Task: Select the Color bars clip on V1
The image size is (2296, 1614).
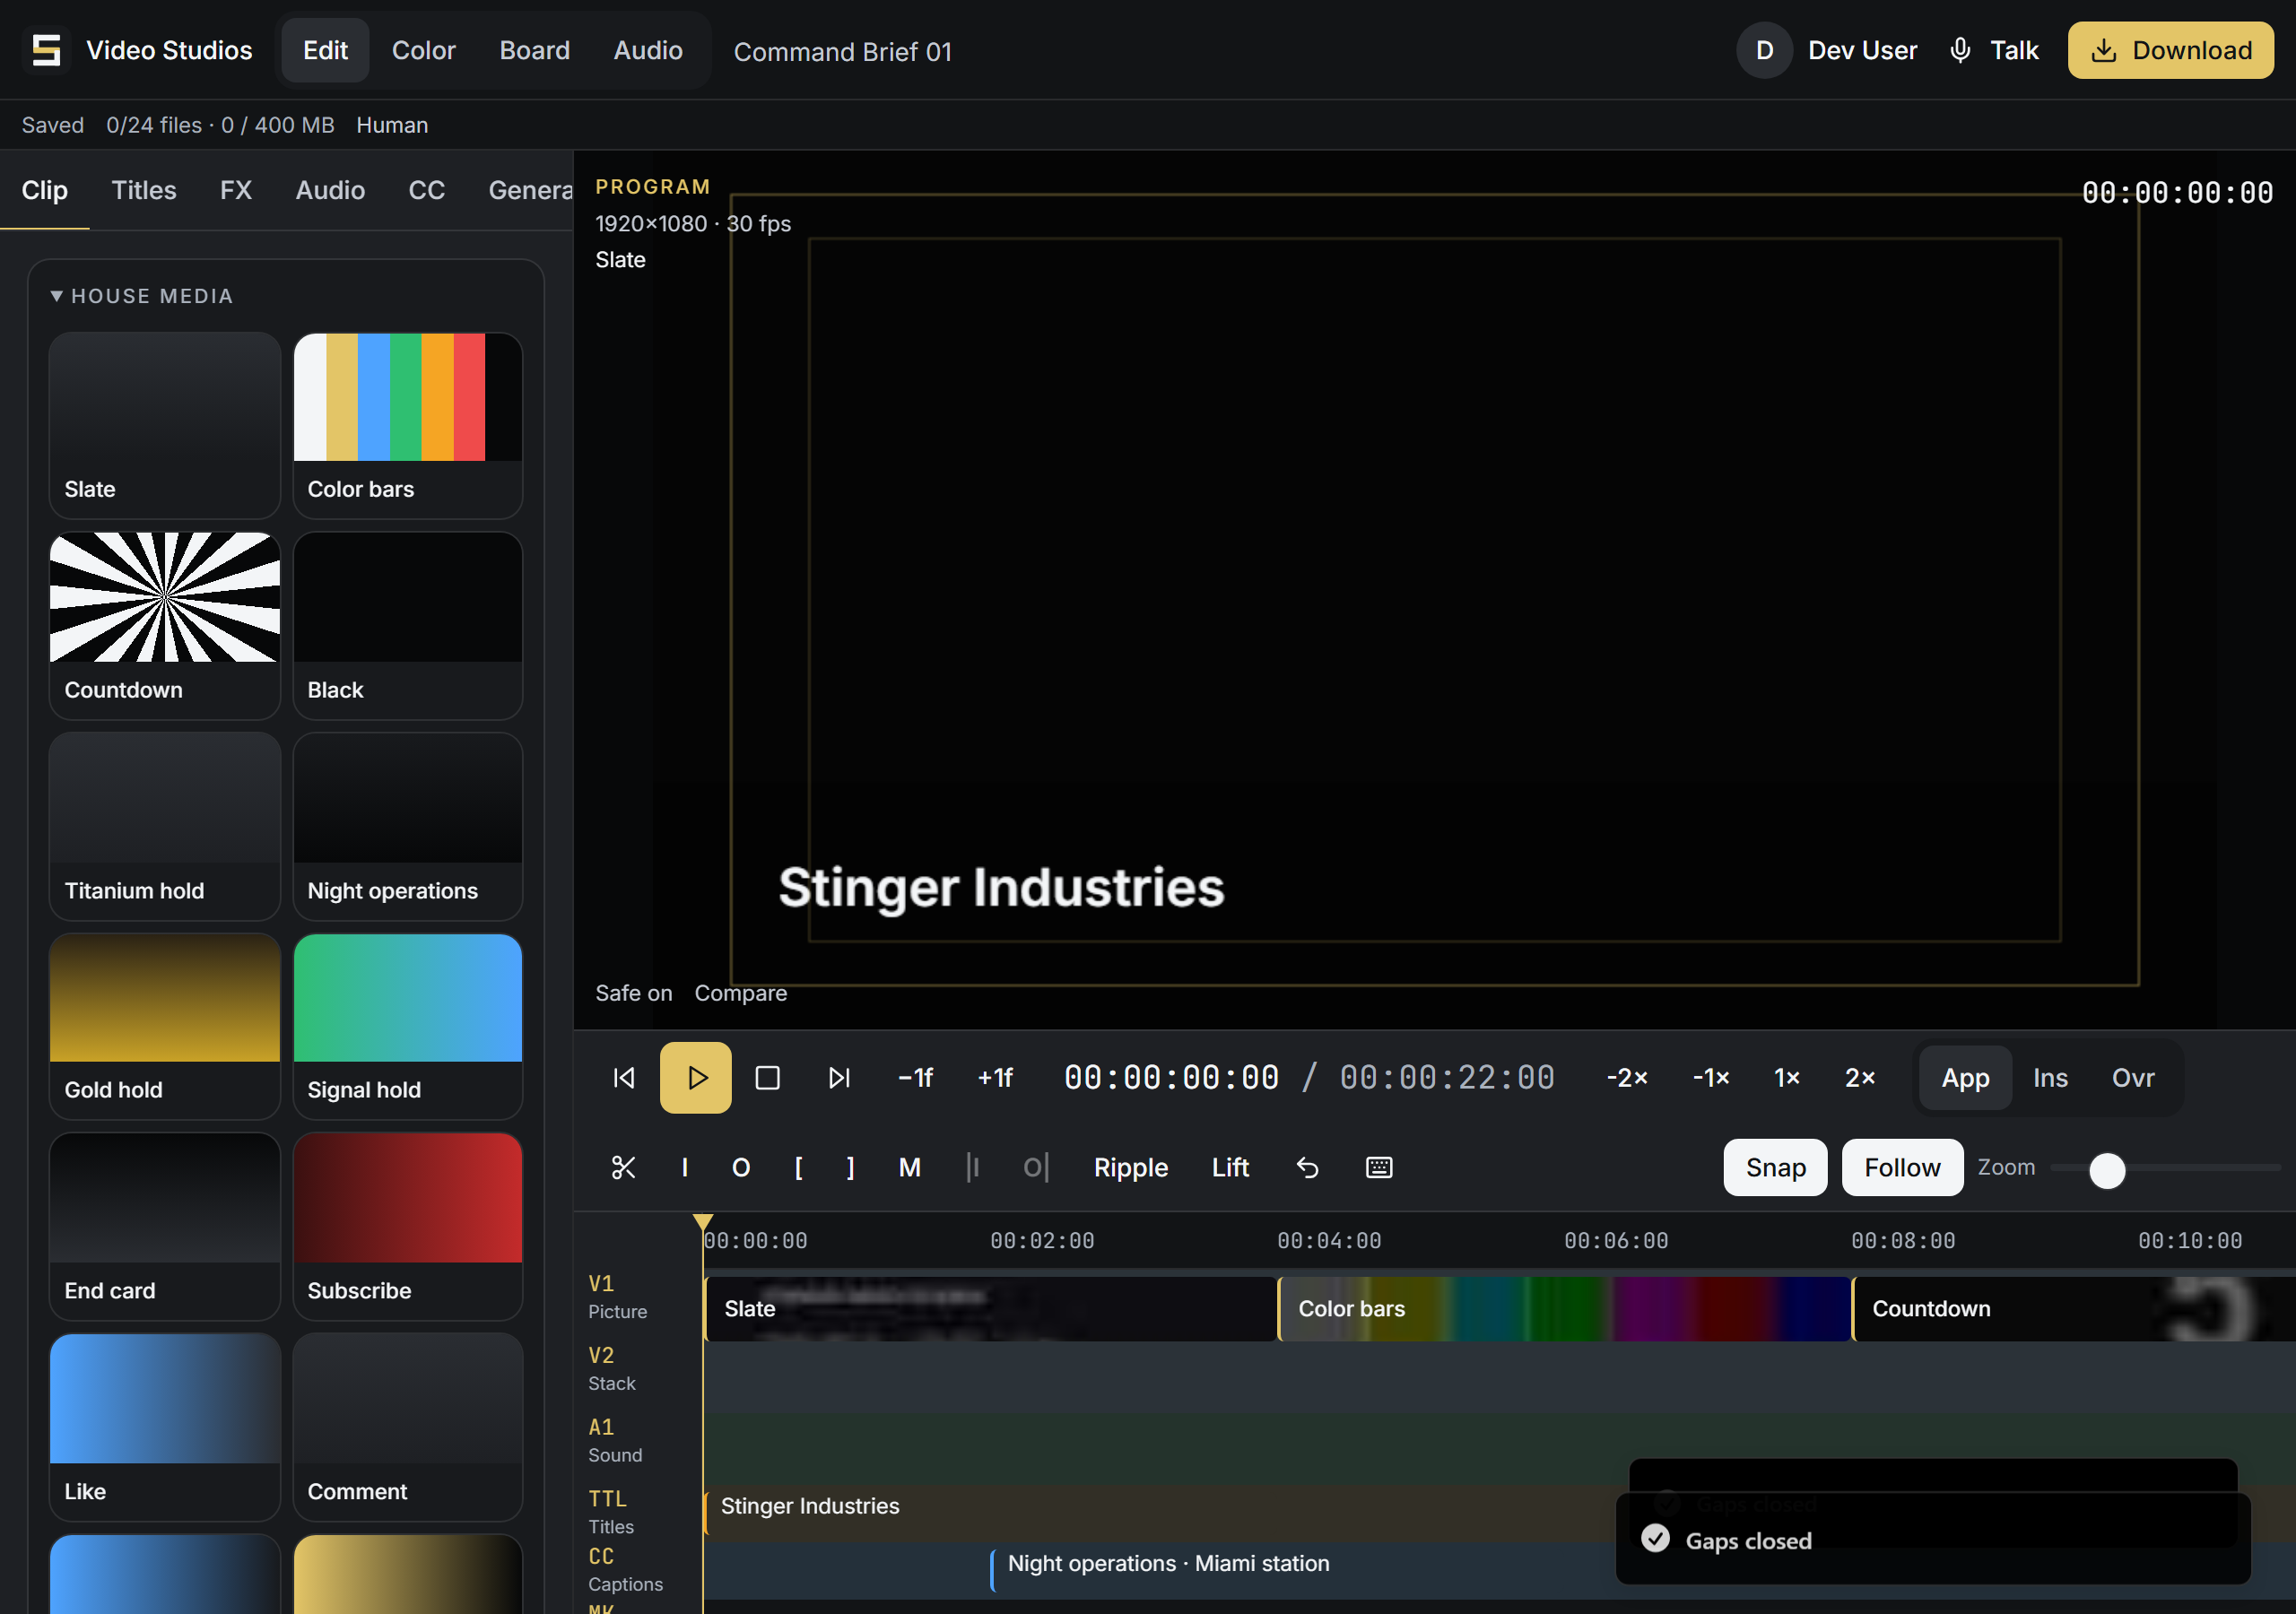Action: pos(1564,1308)
